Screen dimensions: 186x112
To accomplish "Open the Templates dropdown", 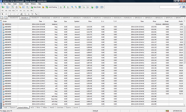I will (x=102, y=7).
